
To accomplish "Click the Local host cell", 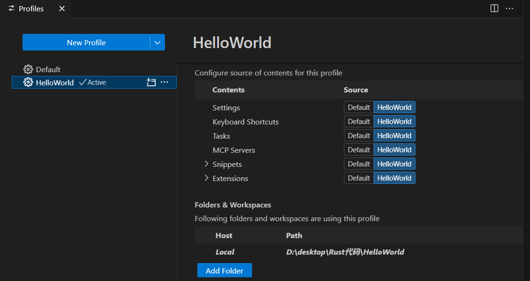I will click(x=225, y=252).
